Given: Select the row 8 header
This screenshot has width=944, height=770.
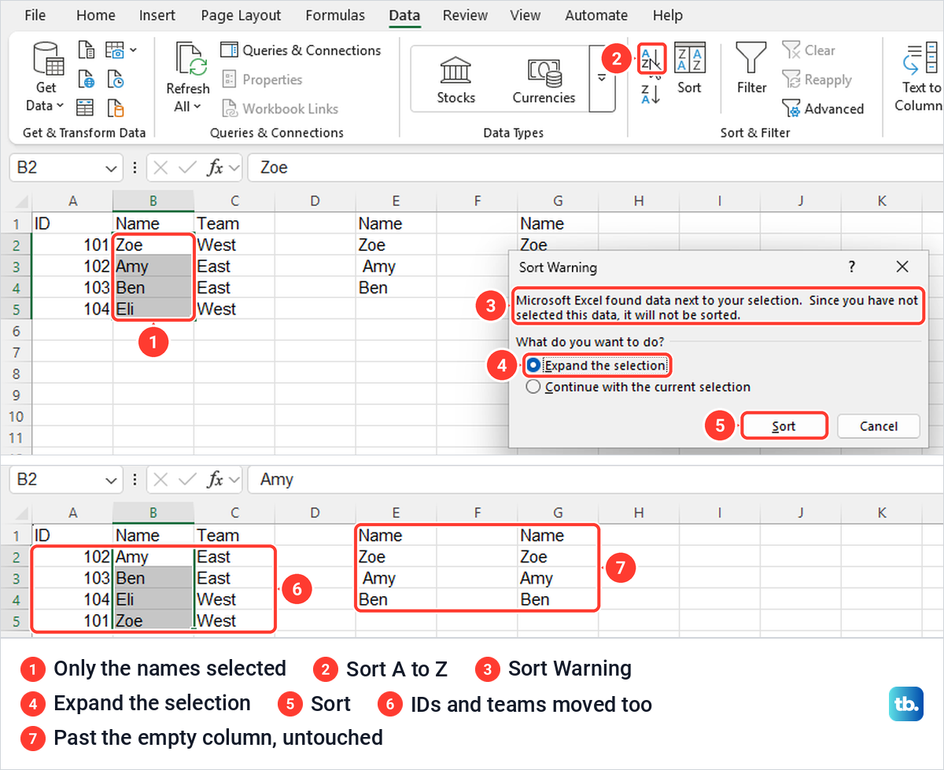Looking at the screenshot, I should [15, 374].
